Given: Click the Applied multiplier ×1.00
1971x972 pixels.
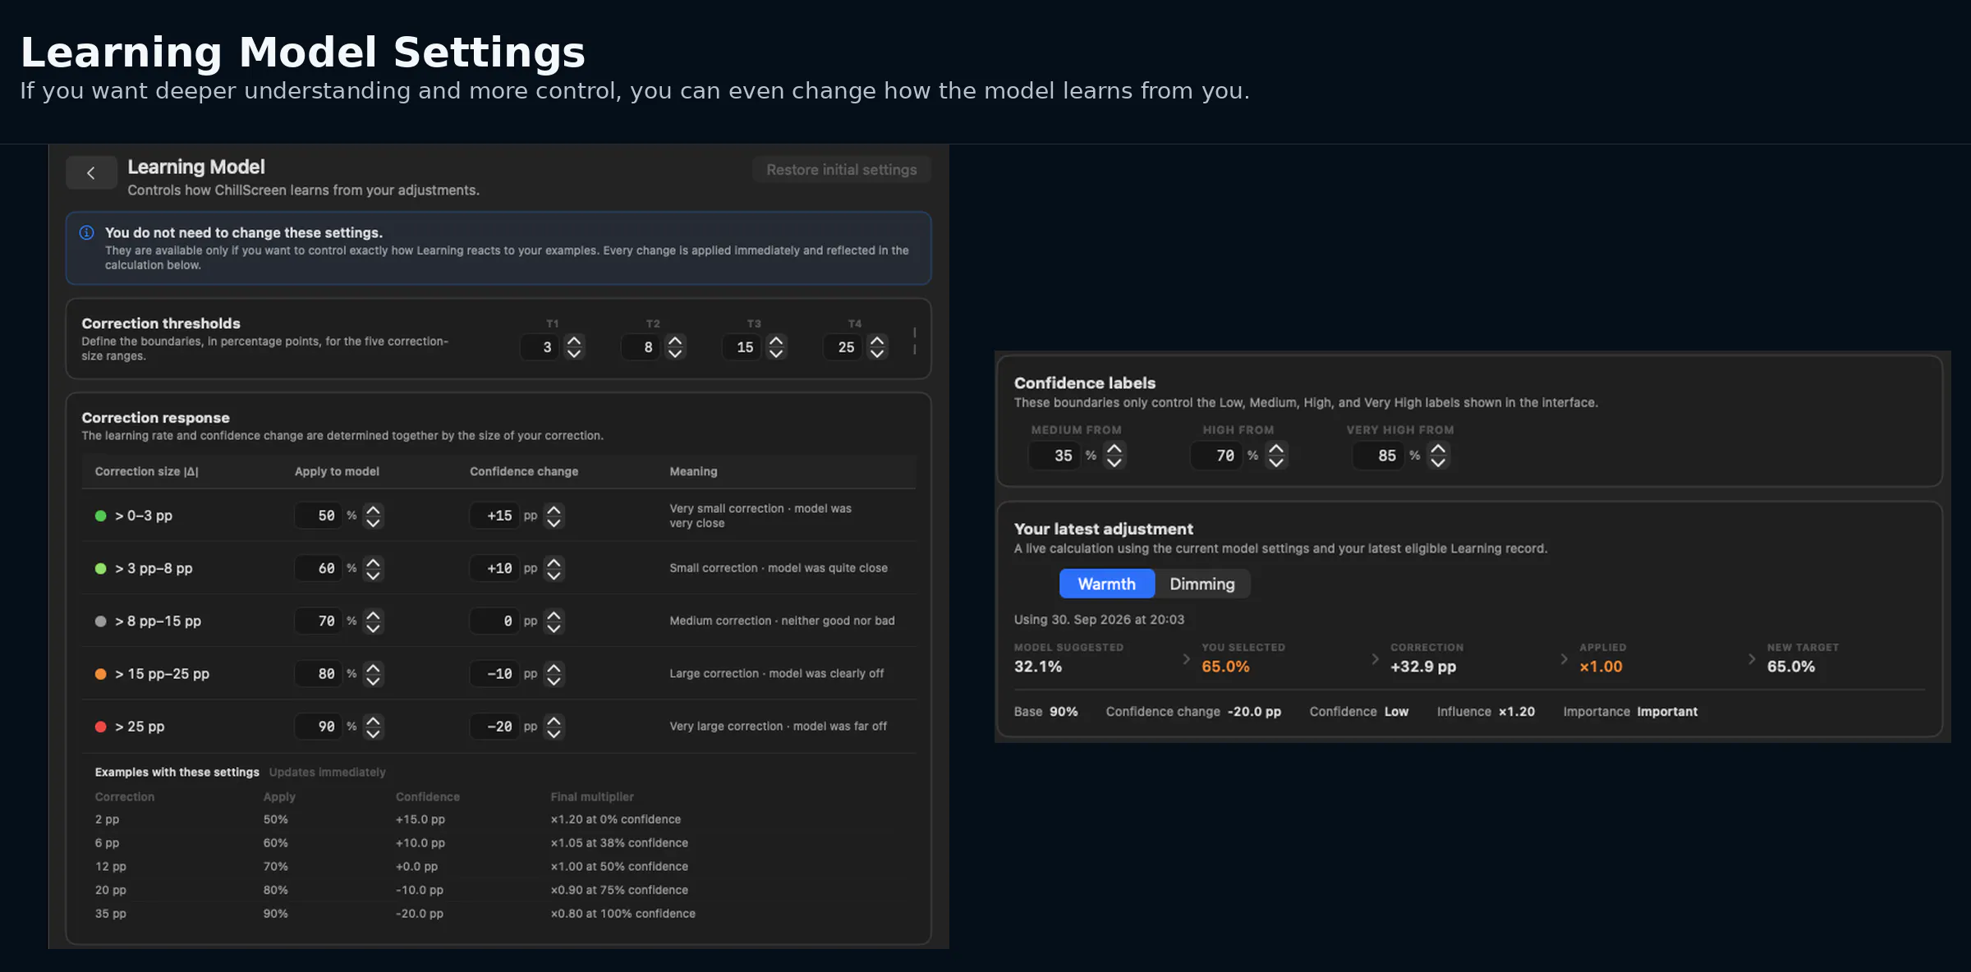Looking at the screenshot, I should tap(1601, 667).
